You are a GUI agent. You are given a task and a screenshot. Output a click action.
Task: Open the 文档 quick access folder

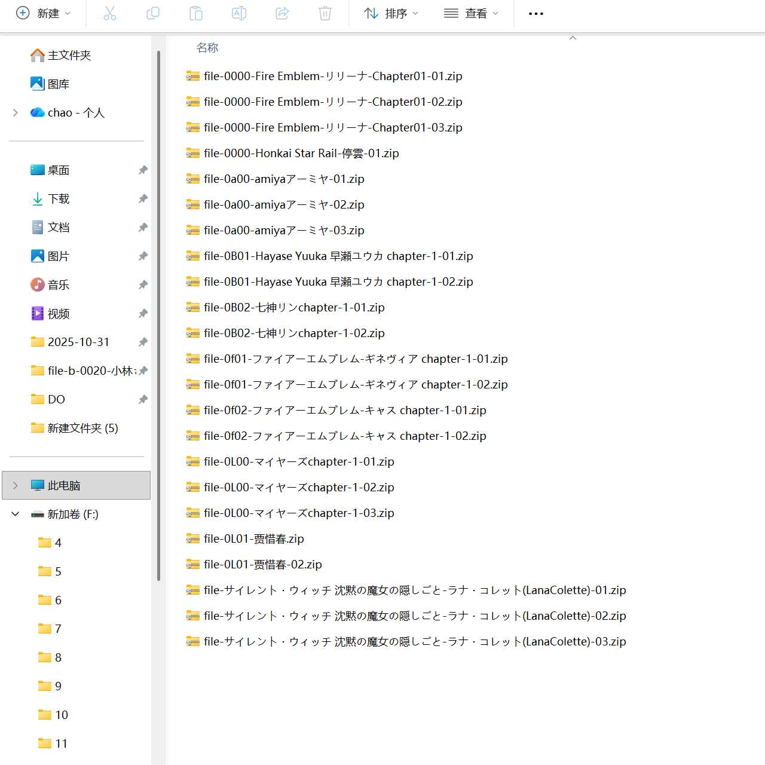[x=50, y=227]
